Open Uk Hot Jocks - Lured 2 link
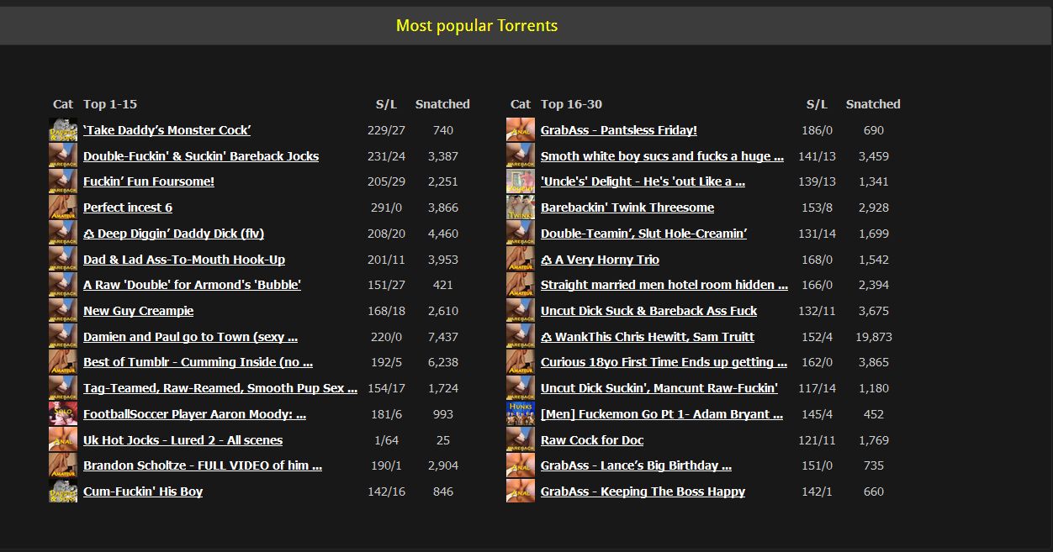This screenshot has width=1053, height=552. [x=183, y=440]
